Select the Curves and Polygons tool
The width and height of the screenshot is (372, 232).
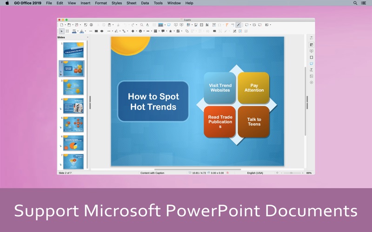click(116, 31)
